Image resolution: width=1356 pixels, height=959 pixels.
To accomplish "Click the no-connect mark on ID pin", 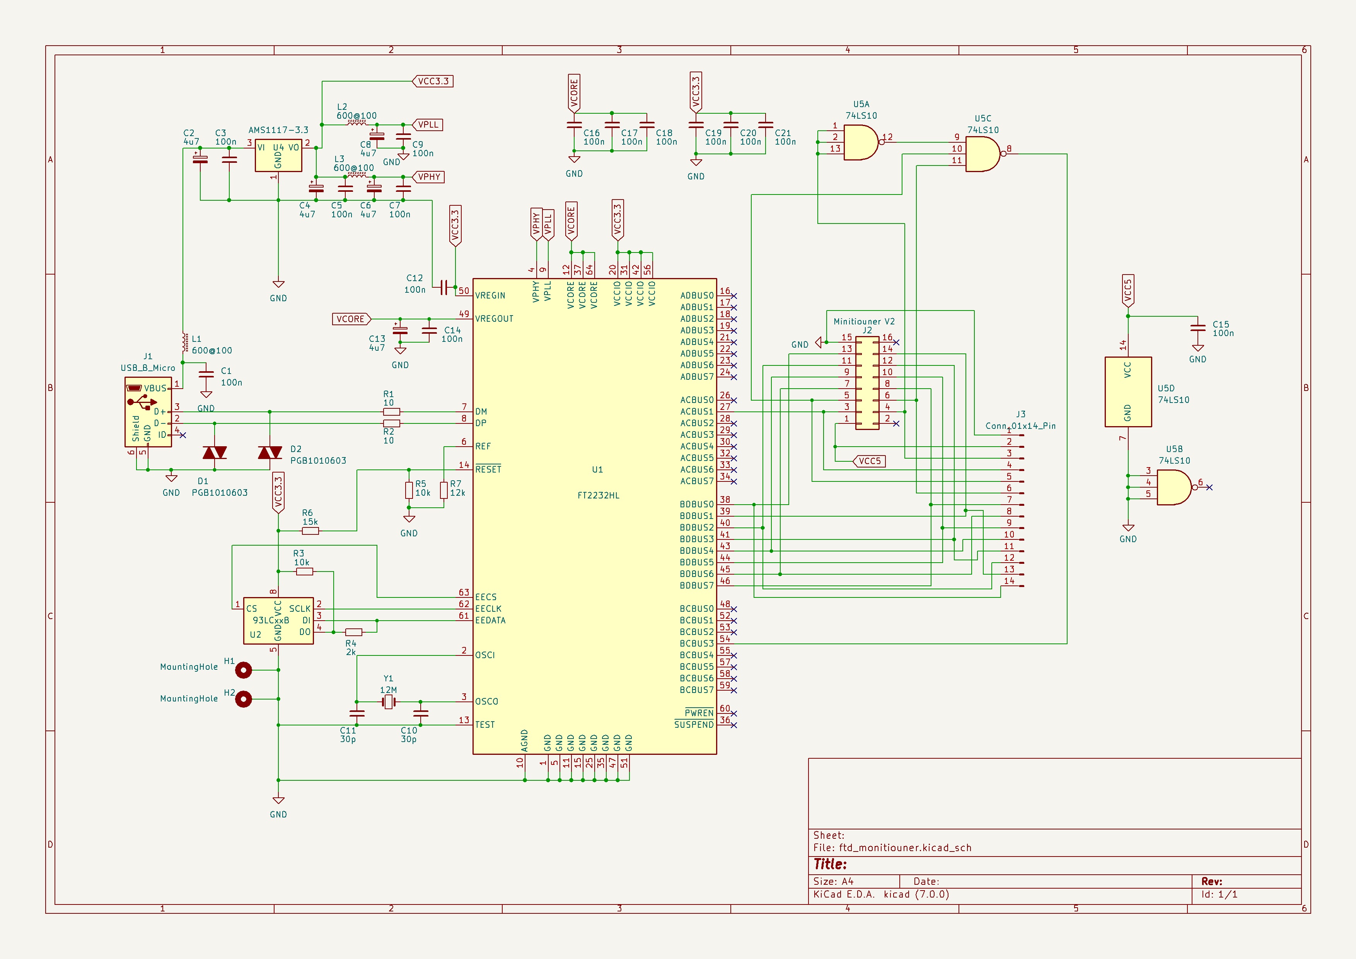I will point(183,435).
